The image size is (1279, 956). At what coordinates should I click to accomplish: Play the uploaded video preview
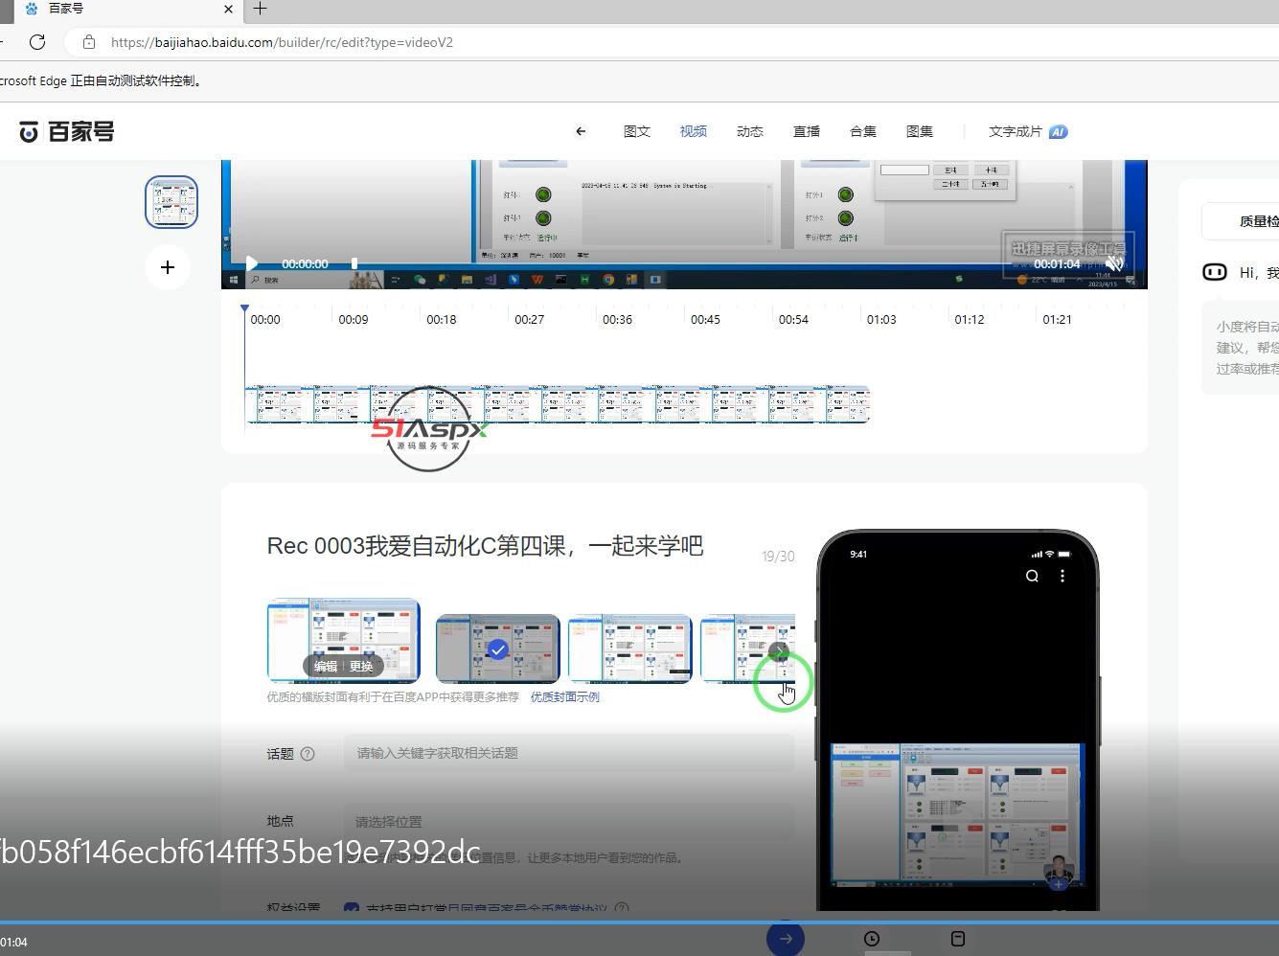point(251,263)
